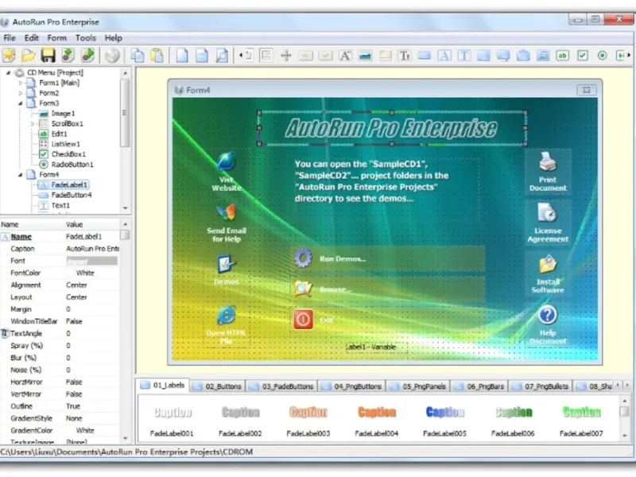
Task: Paste using the clipboard toolbar icon
Action: pos(157,55)
